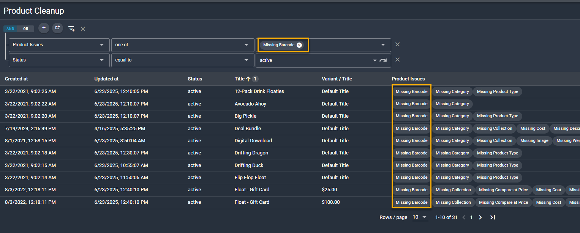Click the add filter group icon

click(x=57, y=28)
